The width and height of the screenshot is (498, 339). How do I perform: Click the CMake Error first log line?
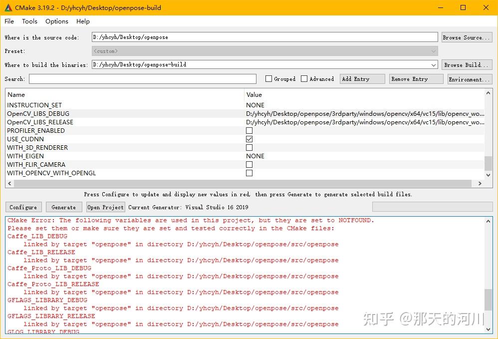(191, 220)
